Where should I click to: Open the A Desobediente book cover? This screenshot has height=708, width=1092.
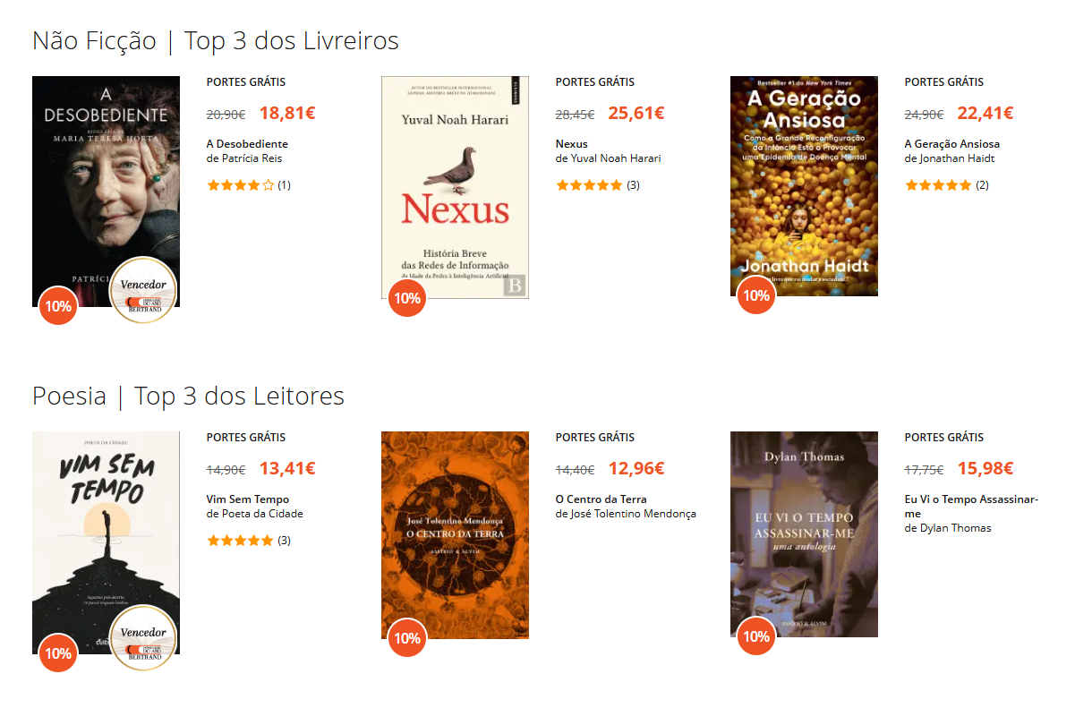pyautogui.click(x=106, y=192)
